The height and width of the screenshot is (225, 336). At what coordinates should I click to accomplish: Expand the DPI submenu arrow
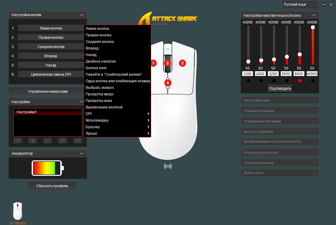(148, 114)
